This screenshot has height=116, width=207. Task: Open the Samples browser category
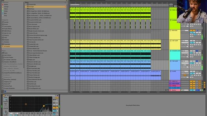[5, 40]
